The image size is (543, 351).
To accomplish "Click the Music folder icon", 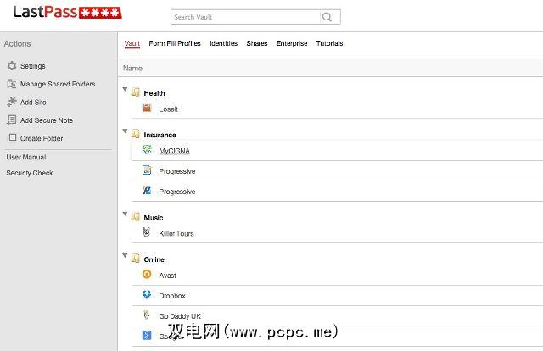I will [x=136, y=217].
